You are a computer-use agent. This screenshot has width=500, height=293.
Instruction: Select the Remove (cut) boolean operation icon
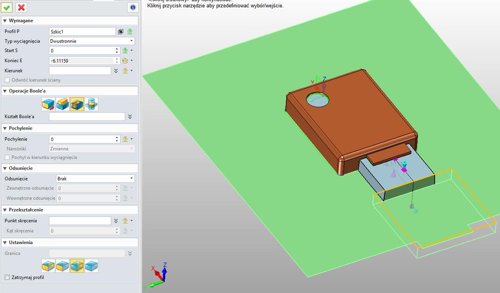[77, 104]
